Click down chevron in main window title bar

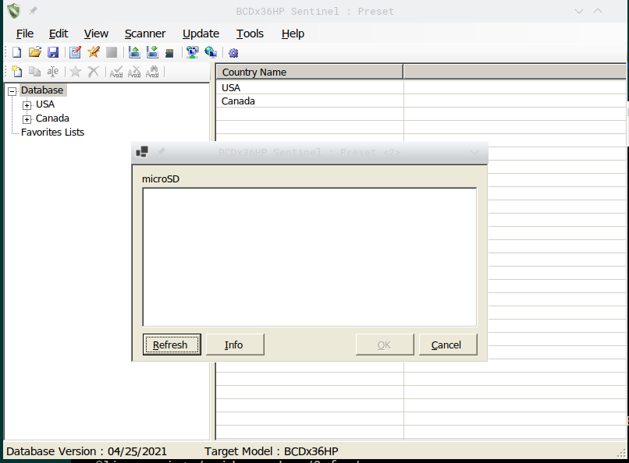click(x=579, y=11)
